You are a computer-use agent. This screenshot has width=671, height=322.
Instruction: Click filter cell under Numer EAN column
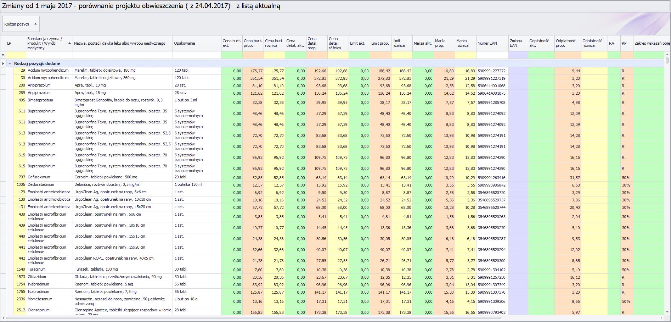pos(492,55)
